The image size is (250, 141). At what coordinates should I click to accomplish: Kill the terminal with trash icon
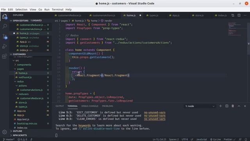233,106
